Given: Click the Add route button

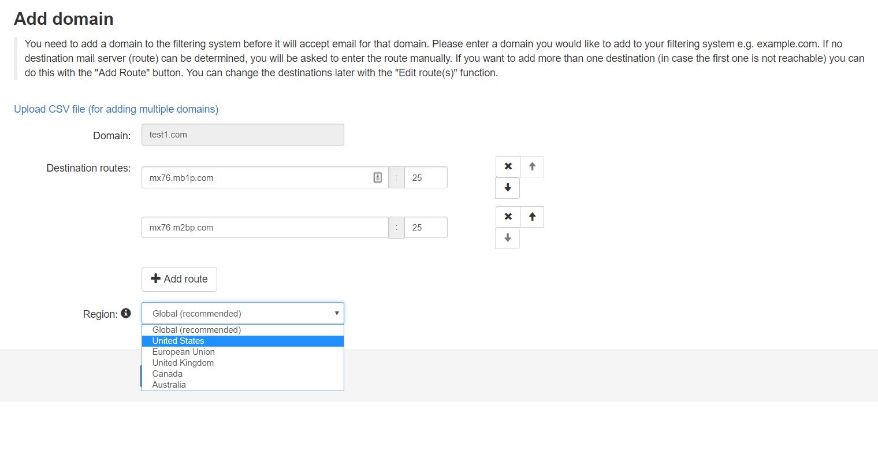Looking at the screenshot, I should click(x=179, y=279).
